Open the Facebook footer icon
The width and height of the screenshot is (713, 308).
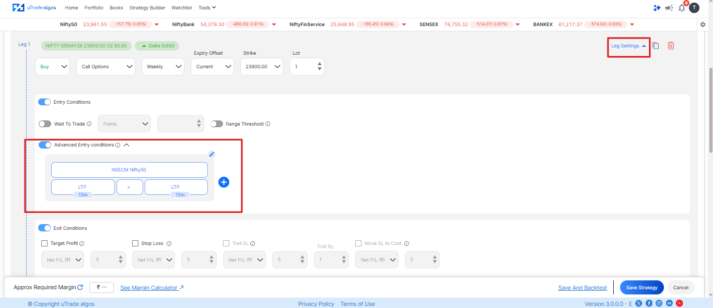pos(649,303)
